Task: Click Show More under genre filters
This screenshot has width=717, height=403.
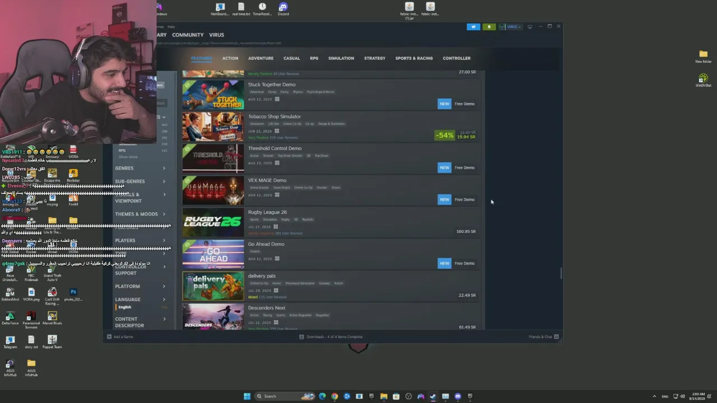Action: [128, 157]
